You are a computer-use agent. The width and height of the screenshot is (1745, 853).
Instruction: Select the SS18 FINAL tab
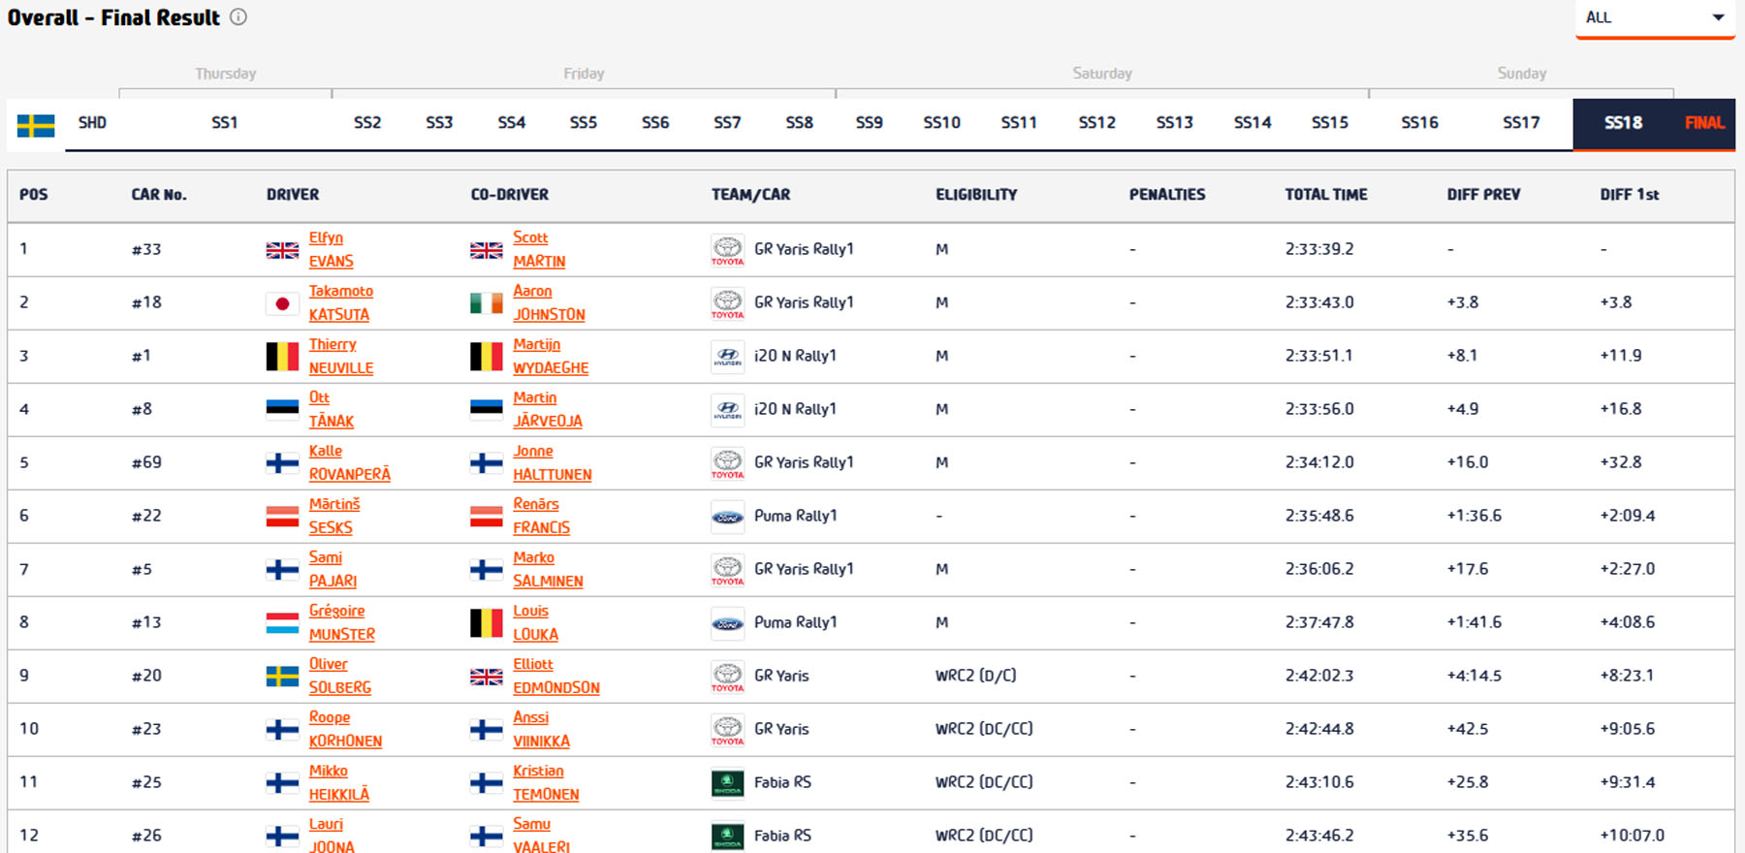pos(1653,123)
